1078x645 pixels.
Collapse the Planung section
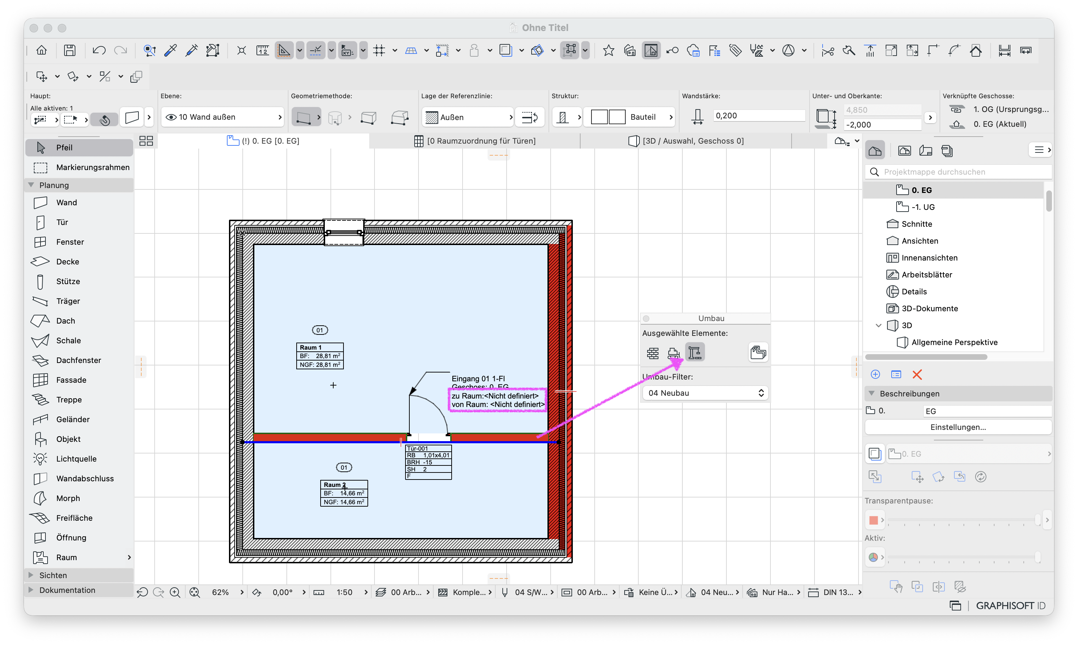pyautogui.click(x=31, y=185)
